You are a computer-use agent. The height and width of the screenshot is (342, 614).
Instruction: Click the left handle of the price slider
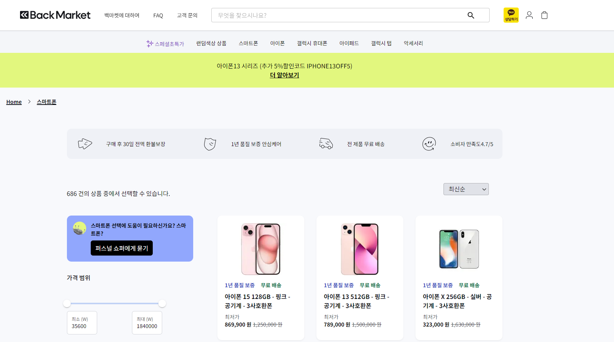coord(67,303)
